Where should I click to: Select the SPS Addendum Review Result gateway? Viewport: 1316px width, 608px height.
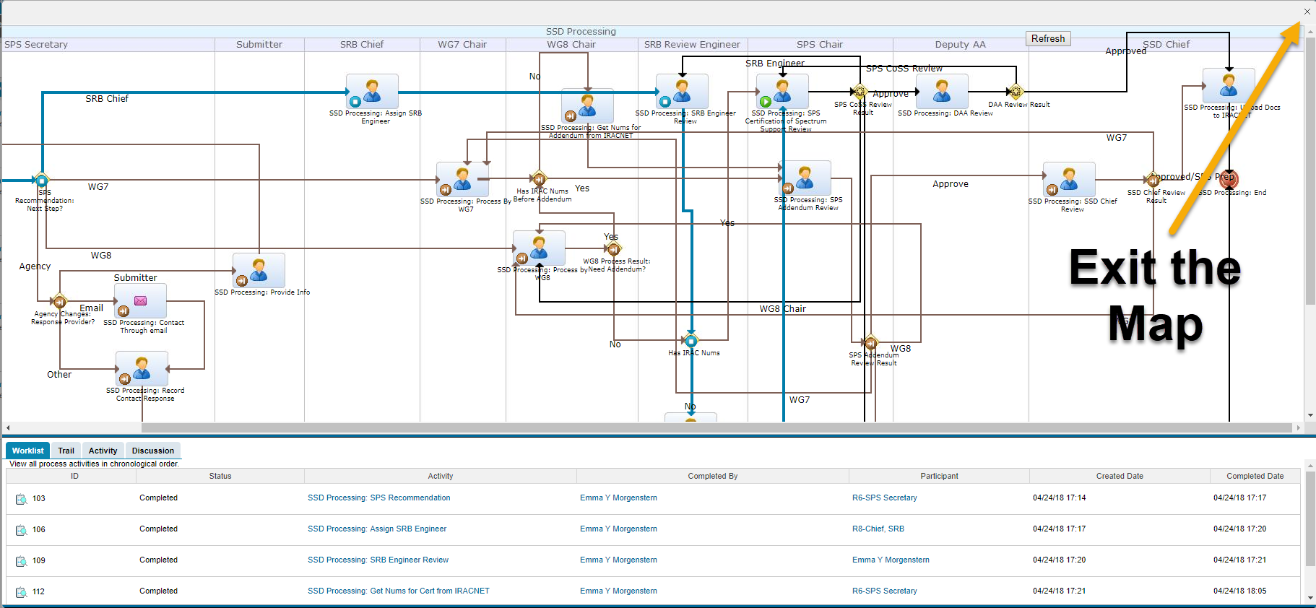[871, 342]
